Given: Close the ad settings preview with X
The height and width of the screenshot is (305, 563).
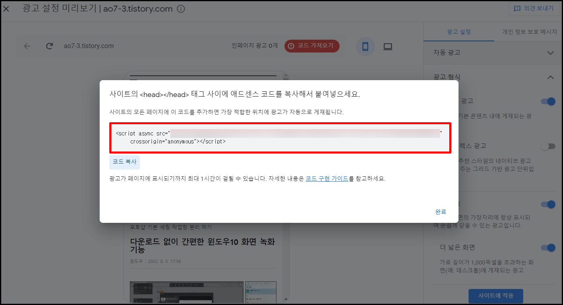Looking at the screenshot, I should (x=6, y=9).
